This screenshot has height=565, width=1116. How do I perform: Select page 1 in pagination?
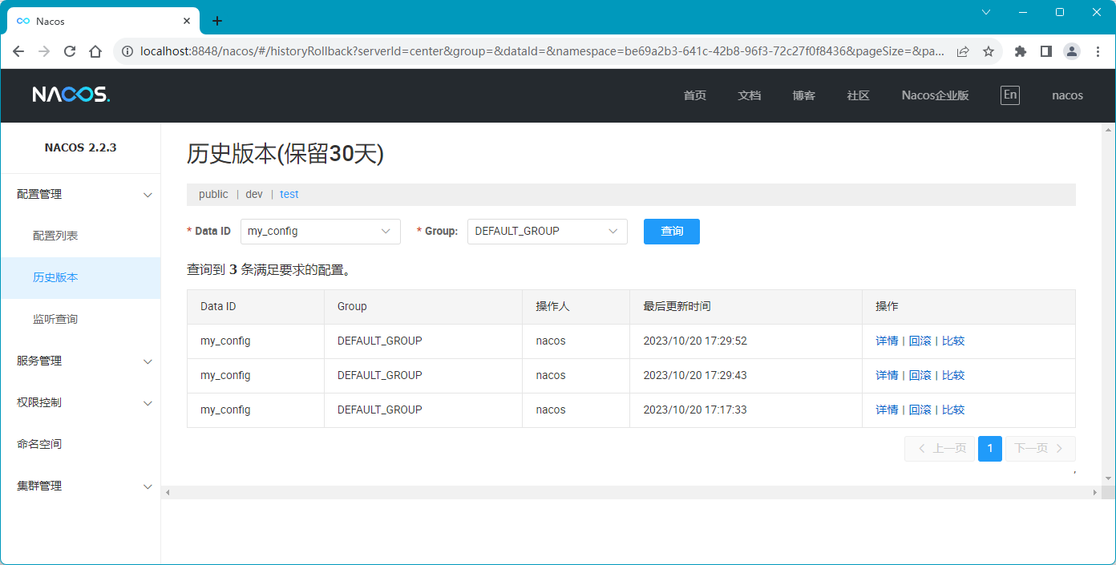[x=990, y=448]
